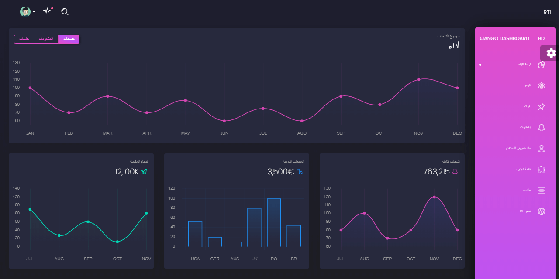Screen dimensions: 559x279
Task: Open the settings gear panel
Action: pyautogui.click(x=551, y=53)
